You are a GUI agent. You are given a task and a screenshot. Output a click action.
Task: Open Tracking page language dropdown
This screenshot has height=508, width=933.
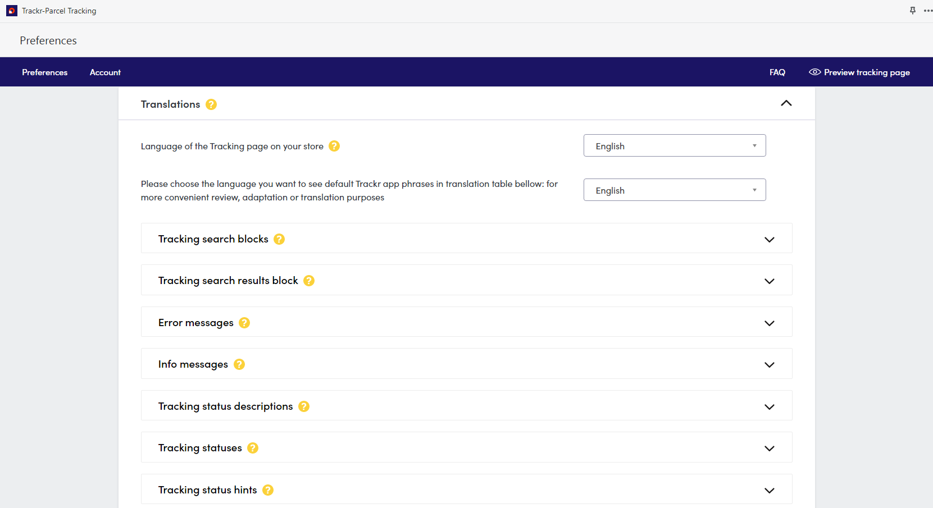[675, 145]
